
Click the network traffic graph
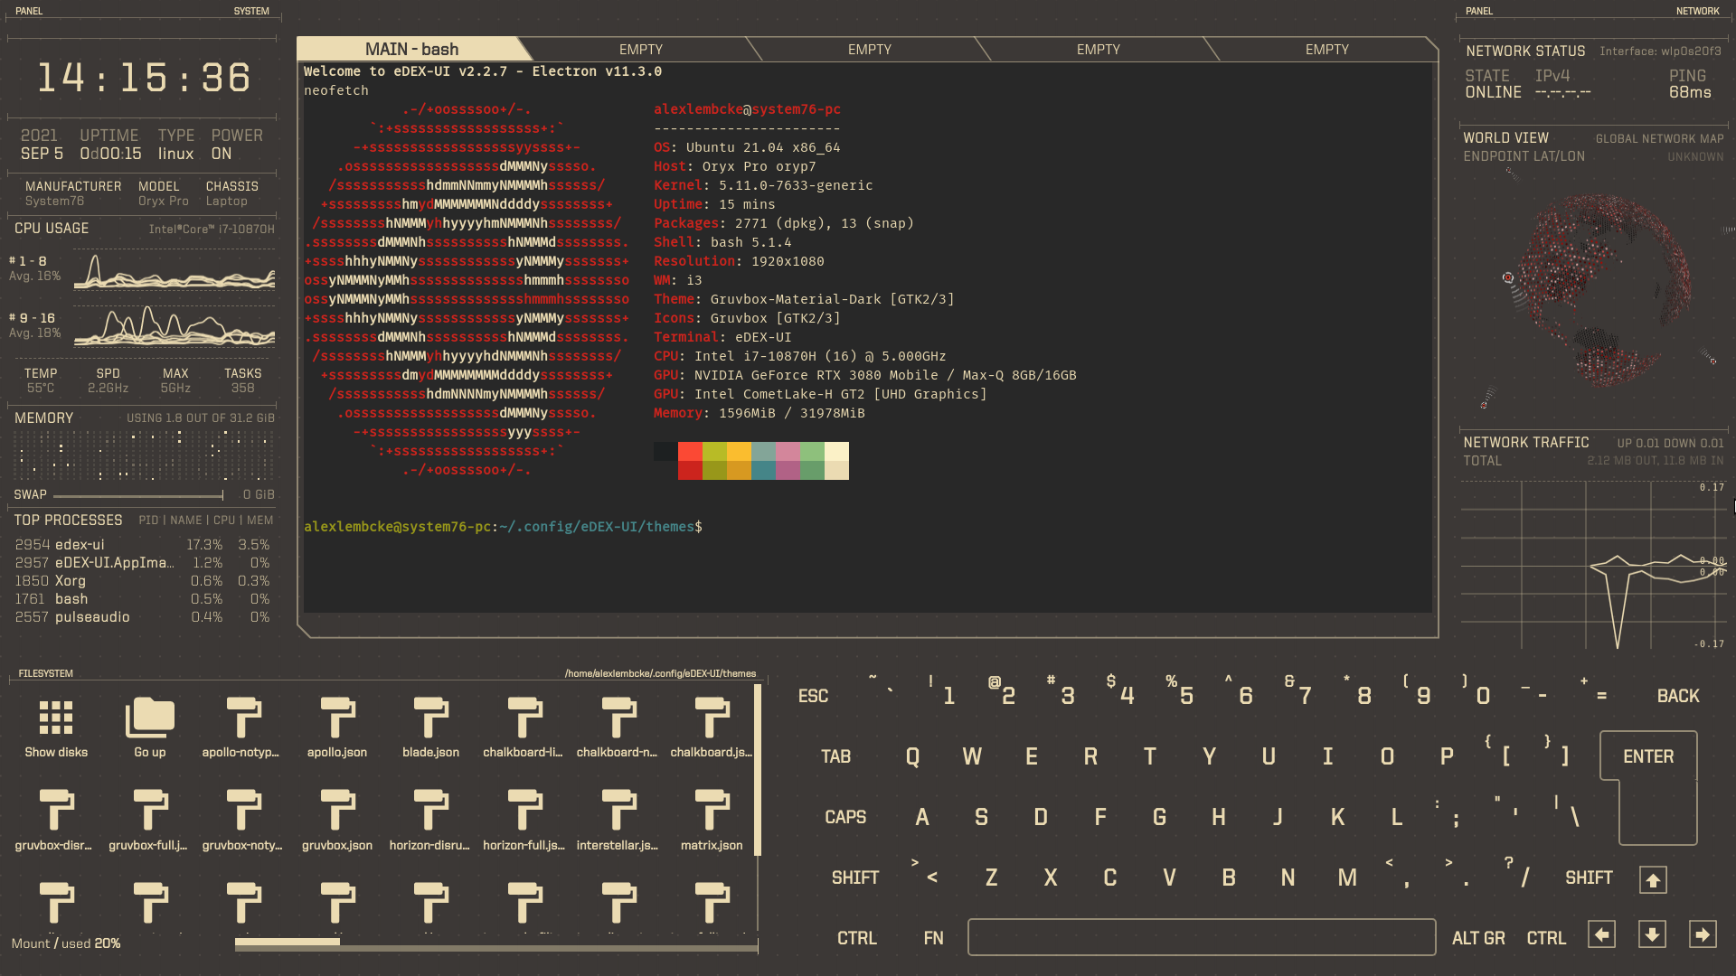pyautogui.click(x=1593, y=565)
